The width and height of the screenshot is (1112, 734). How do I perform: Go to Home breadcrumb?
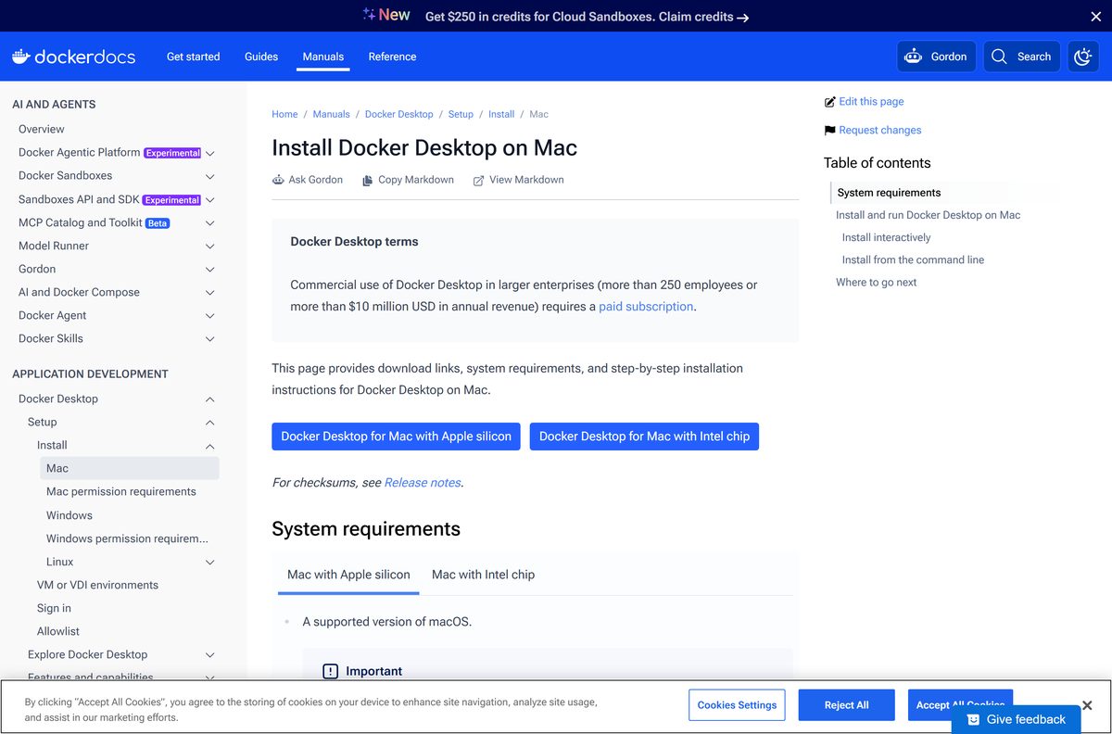coord(284,114)
